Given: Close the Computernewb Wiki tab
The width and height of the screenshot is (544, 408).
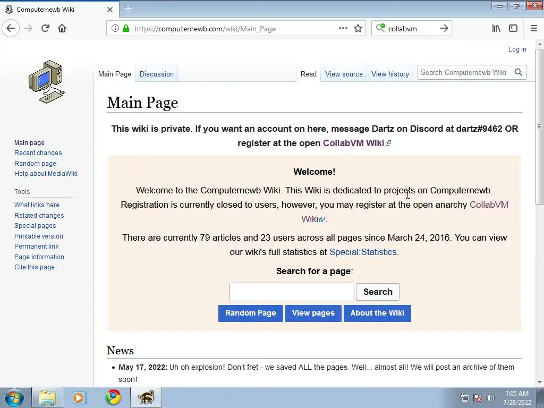Looking at the screenshot, I should pos(110,10).
